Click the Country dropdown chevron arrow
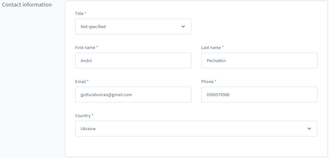 tap(309, 129)
